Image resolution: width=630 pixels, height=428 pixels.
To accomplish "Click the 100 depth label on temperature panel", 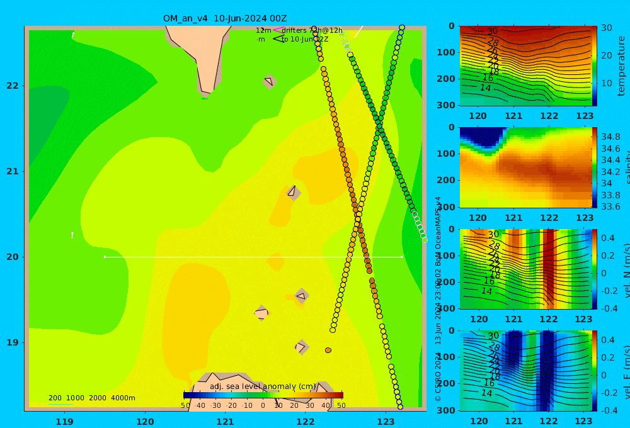I will [447, 52].
